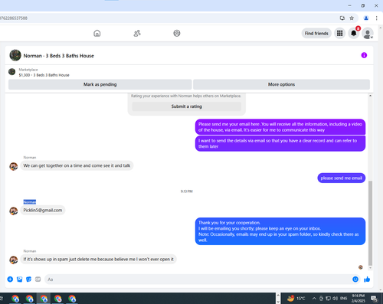Click the listing thumbnail beside Marketplace

(12, 72)
